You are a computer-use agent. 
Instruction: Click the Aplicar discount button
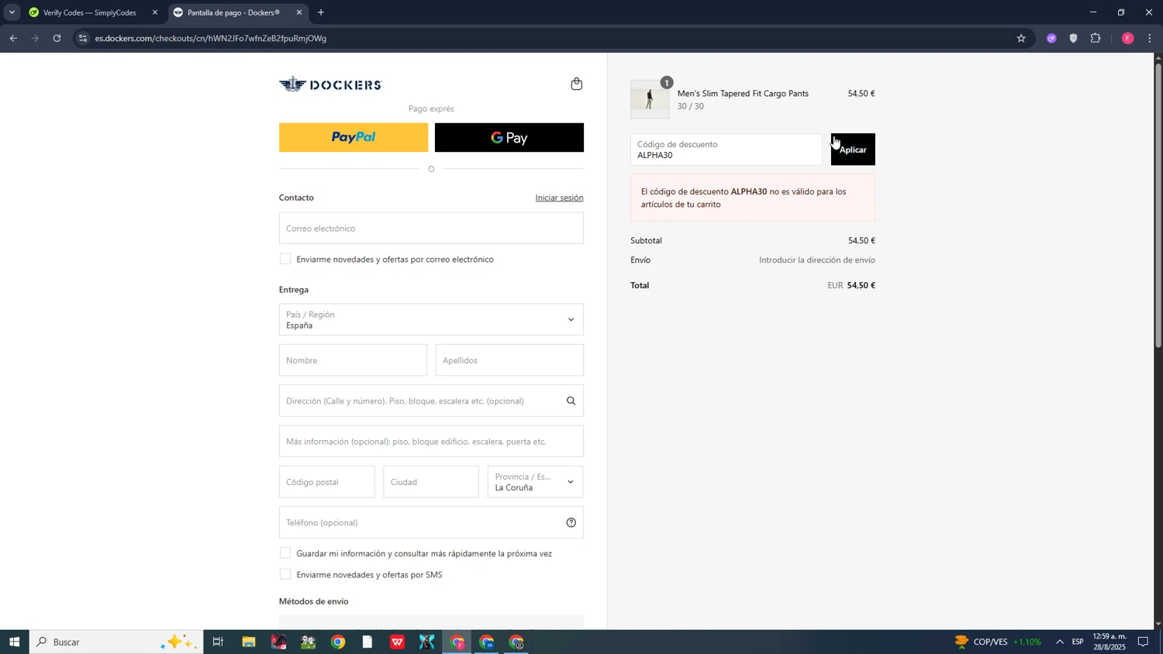tap(853, 150)
